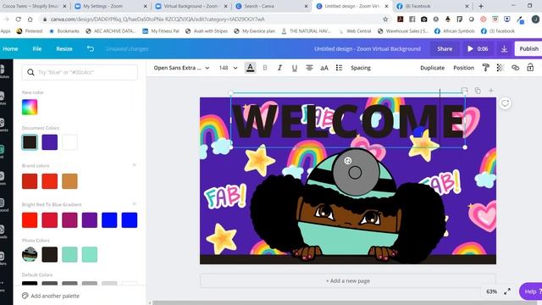
Task: Open the transparency checkerboard icon
Action: (501, 68)
